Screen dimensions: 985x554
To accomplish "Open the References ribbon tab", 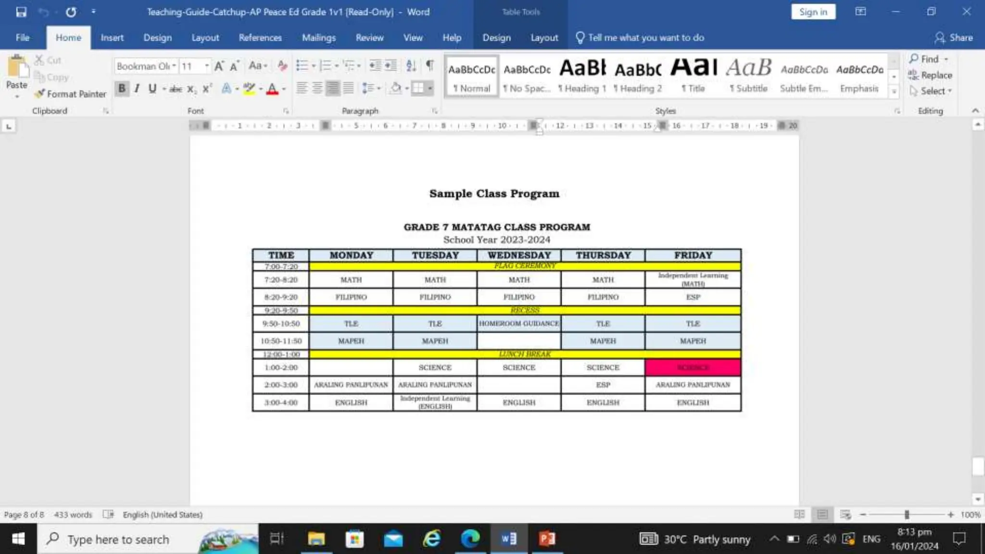I will coord(260,38).
